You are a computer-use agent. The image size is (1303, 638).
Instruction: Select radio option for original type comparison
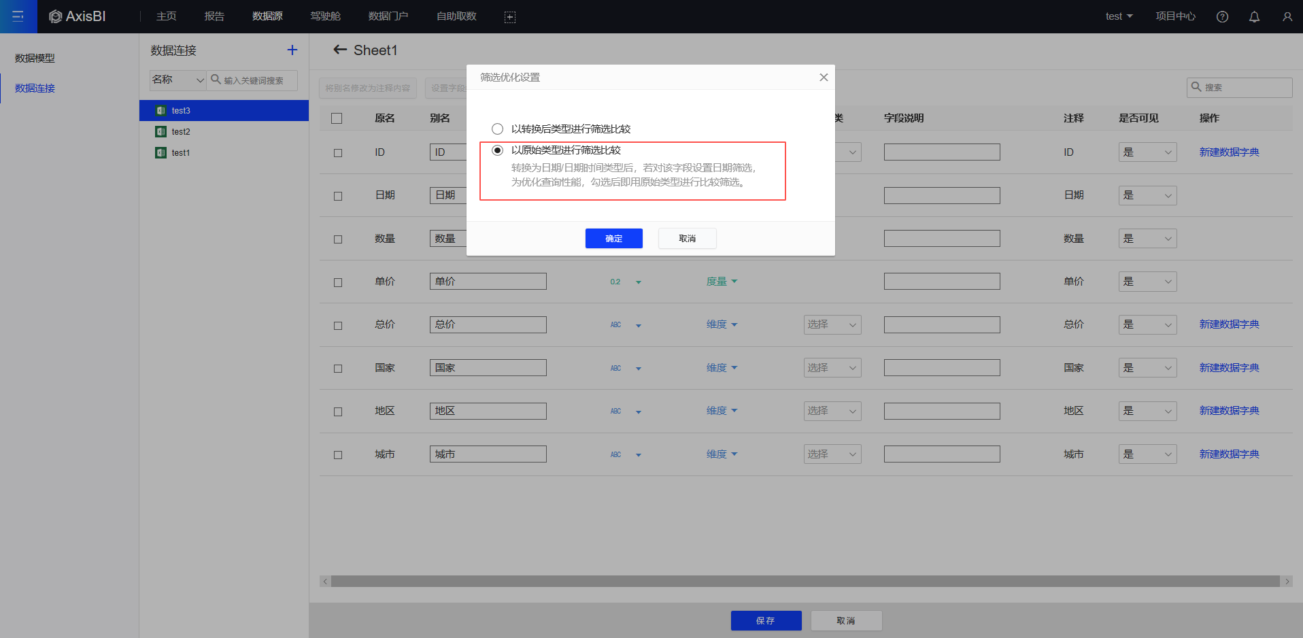point(498,150)
